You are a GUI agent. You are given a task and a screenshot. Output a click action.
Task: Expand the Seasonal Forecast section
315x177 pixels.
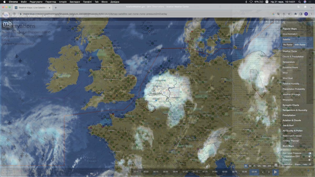click(292, 136)
